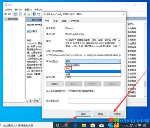Screen dimensions: 150x128
Task: Click the services list scroll-down arrow
Action: (145, 97)
